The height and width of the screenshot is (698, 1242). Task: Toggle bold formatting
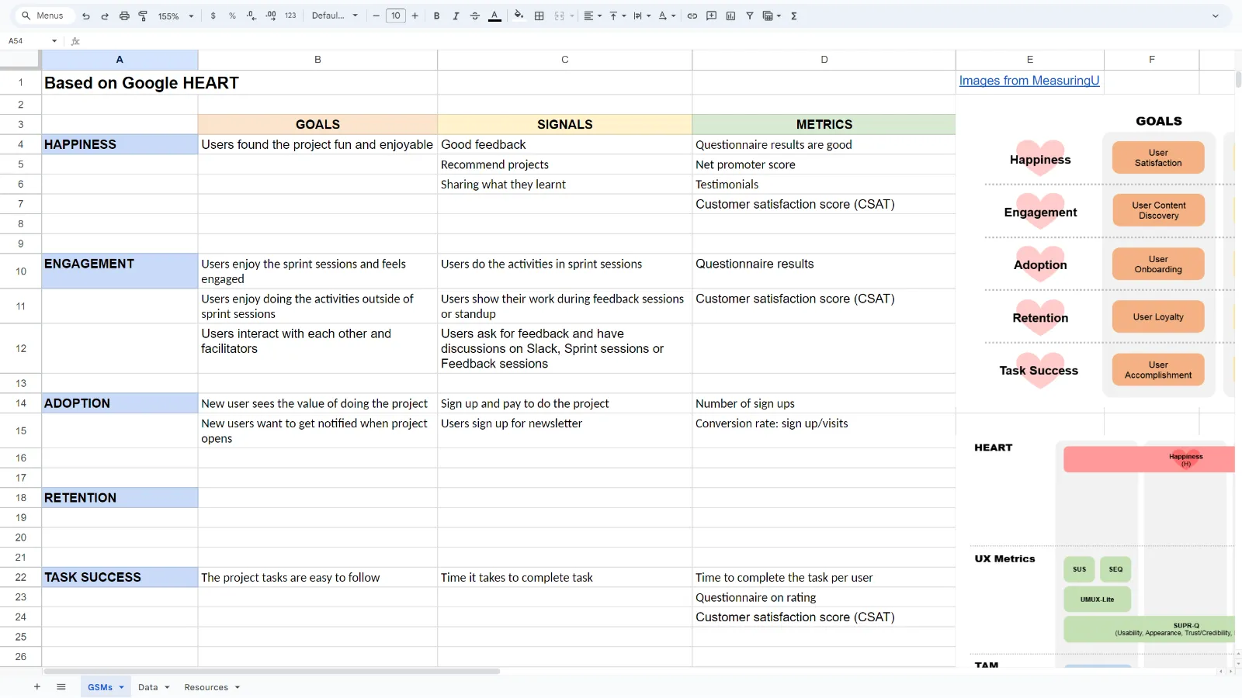437,16
